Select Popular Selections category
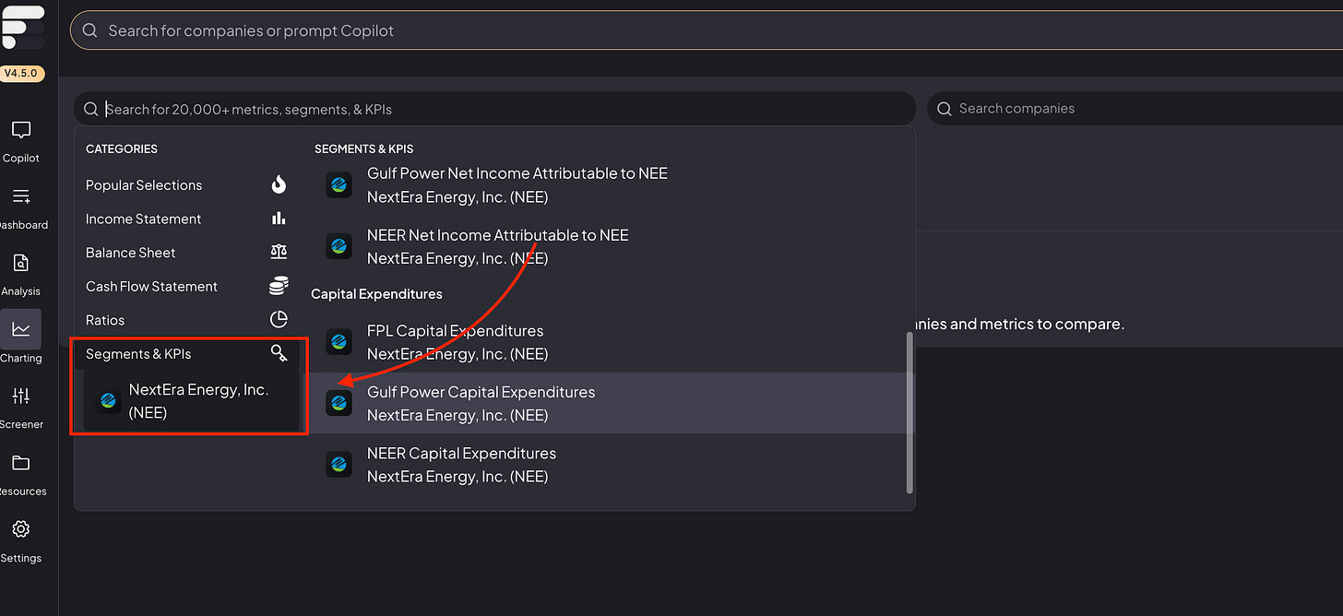1343x616 pixels. [186, 185]
